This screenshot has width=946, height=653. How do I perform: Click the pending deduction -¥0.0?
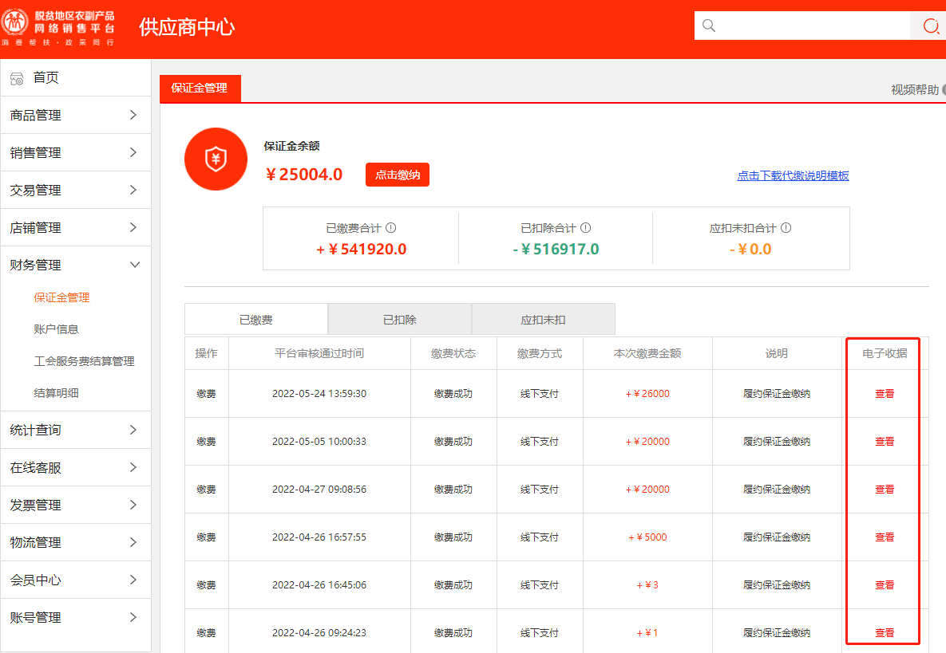tap(750, 249)
